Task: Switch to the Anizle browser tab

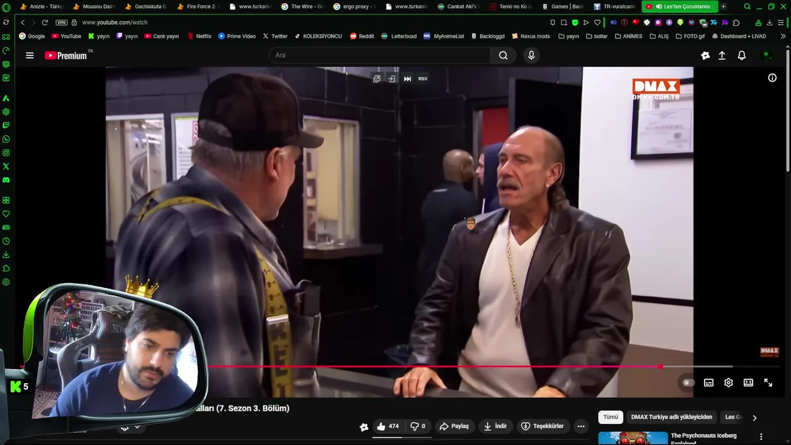Action: point(41,6)
